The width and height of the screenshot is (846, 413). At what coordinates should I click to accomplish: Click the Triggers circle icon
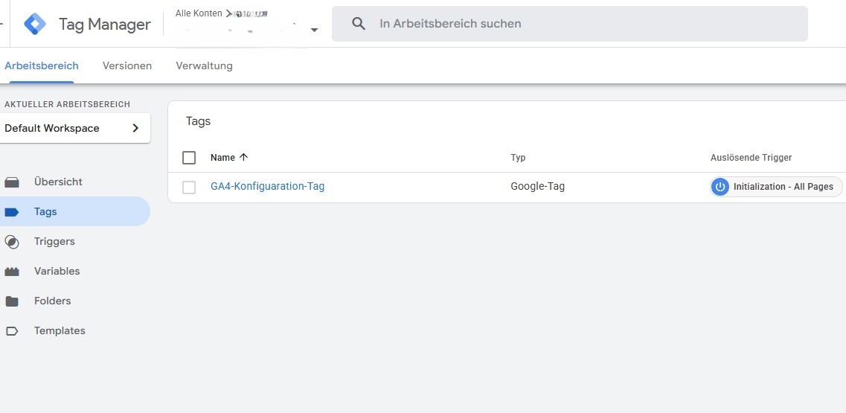pos(12,242)
